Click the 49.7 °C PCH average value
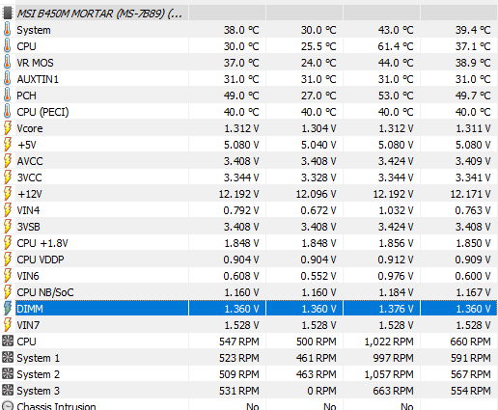Image resolution: width=498 pixels, height=410 pixels. [x=473, y=96]
